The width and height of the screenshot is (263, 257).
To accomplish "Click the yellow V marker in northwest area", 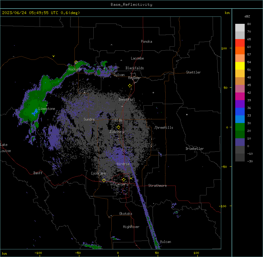I will 53,56.
